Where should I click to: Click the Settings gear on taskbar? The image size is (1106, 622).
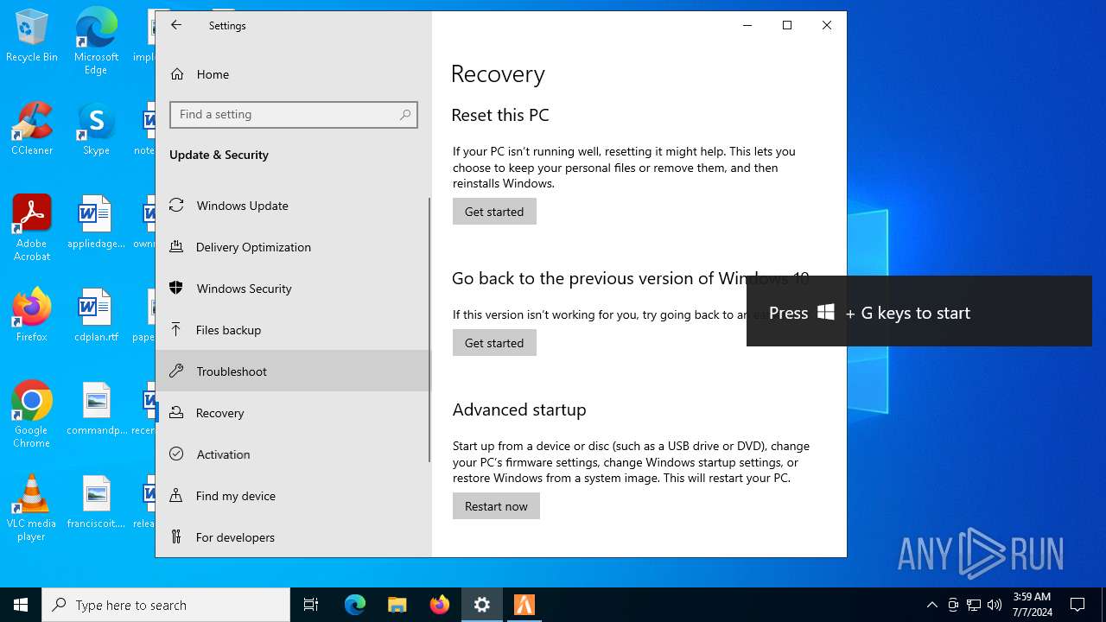482,605
